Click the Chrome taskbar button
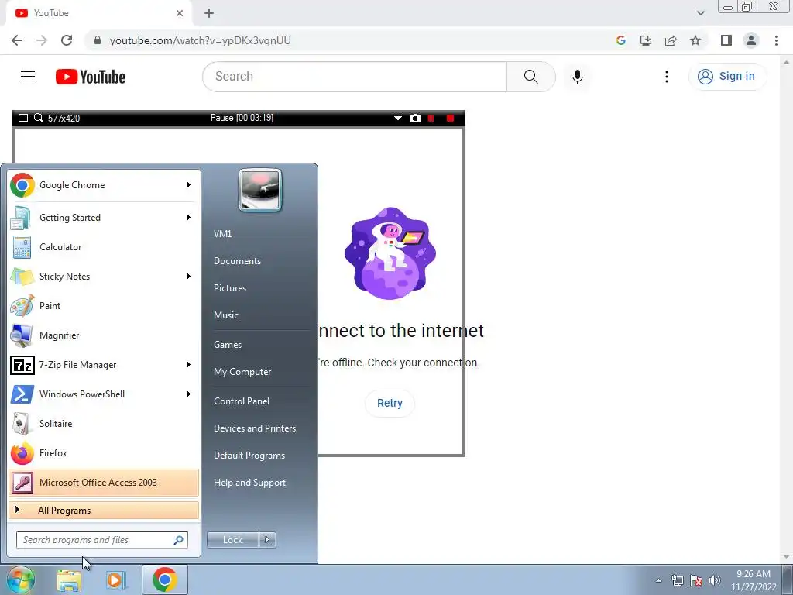 (x=165, y=580)
